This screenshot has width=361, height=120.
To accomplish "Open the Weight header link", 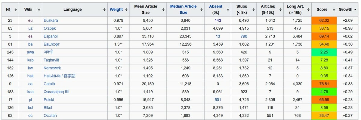I will click(x=116, y=10).
